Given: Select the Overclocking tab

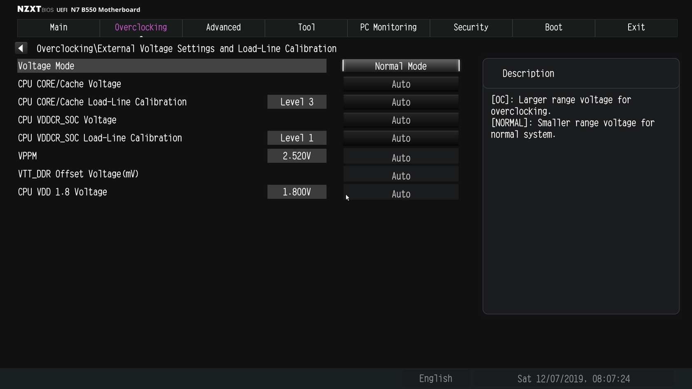Looking at the screenshot, I should (141, 28).
